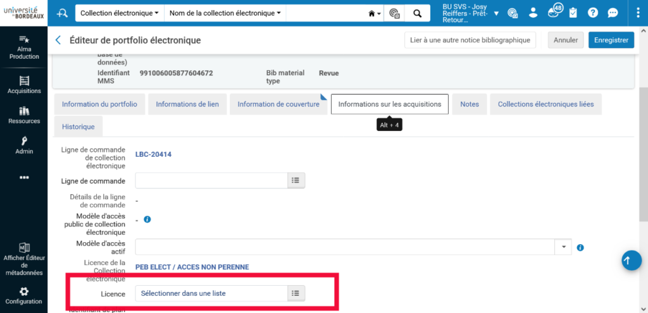
Task: Open Acquisitions in the left sidebar
Action: click(24, 85)
